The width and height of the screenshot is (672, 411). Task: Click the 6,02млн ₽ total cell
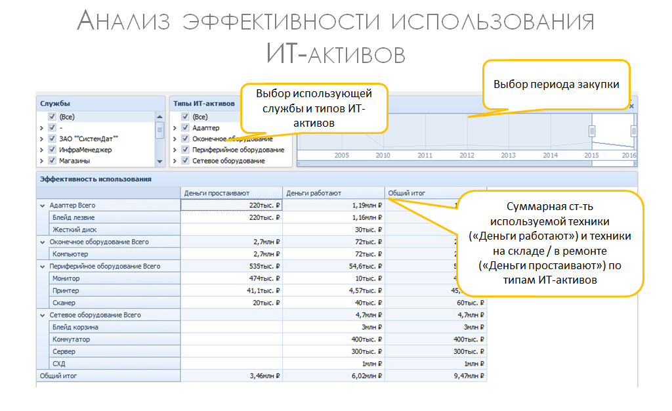coord(333,376)
